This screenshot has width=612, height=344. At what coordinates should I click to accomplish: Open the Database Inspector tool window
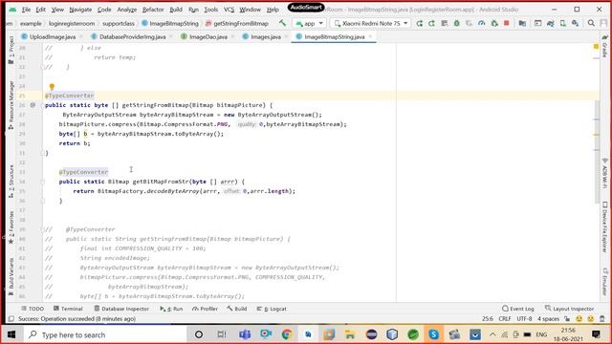coord(121,309)
